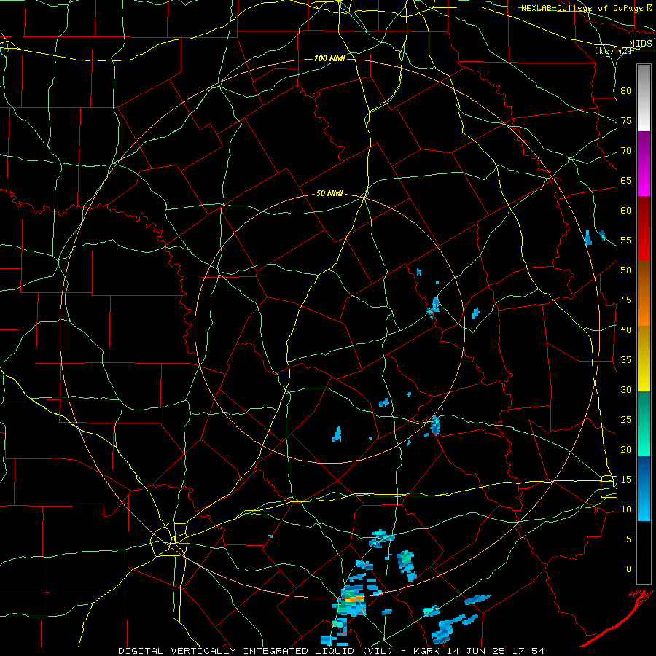Click the "[kg/m2]" units label
The width and height of the screenshot is (656, 656).
612,50
